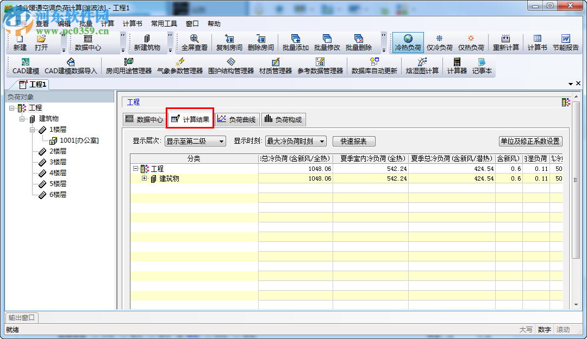Screen dimensions: 587x339
Task: Open 记事本 notepad icon
Action: tap(482, 66)
